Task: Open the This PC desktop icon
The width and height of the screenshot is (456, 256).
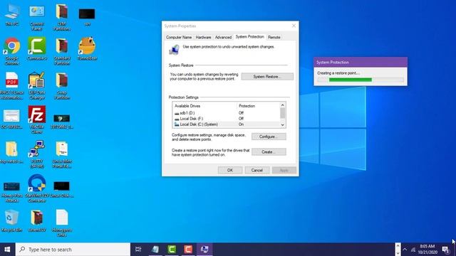Action: point(12,16)
